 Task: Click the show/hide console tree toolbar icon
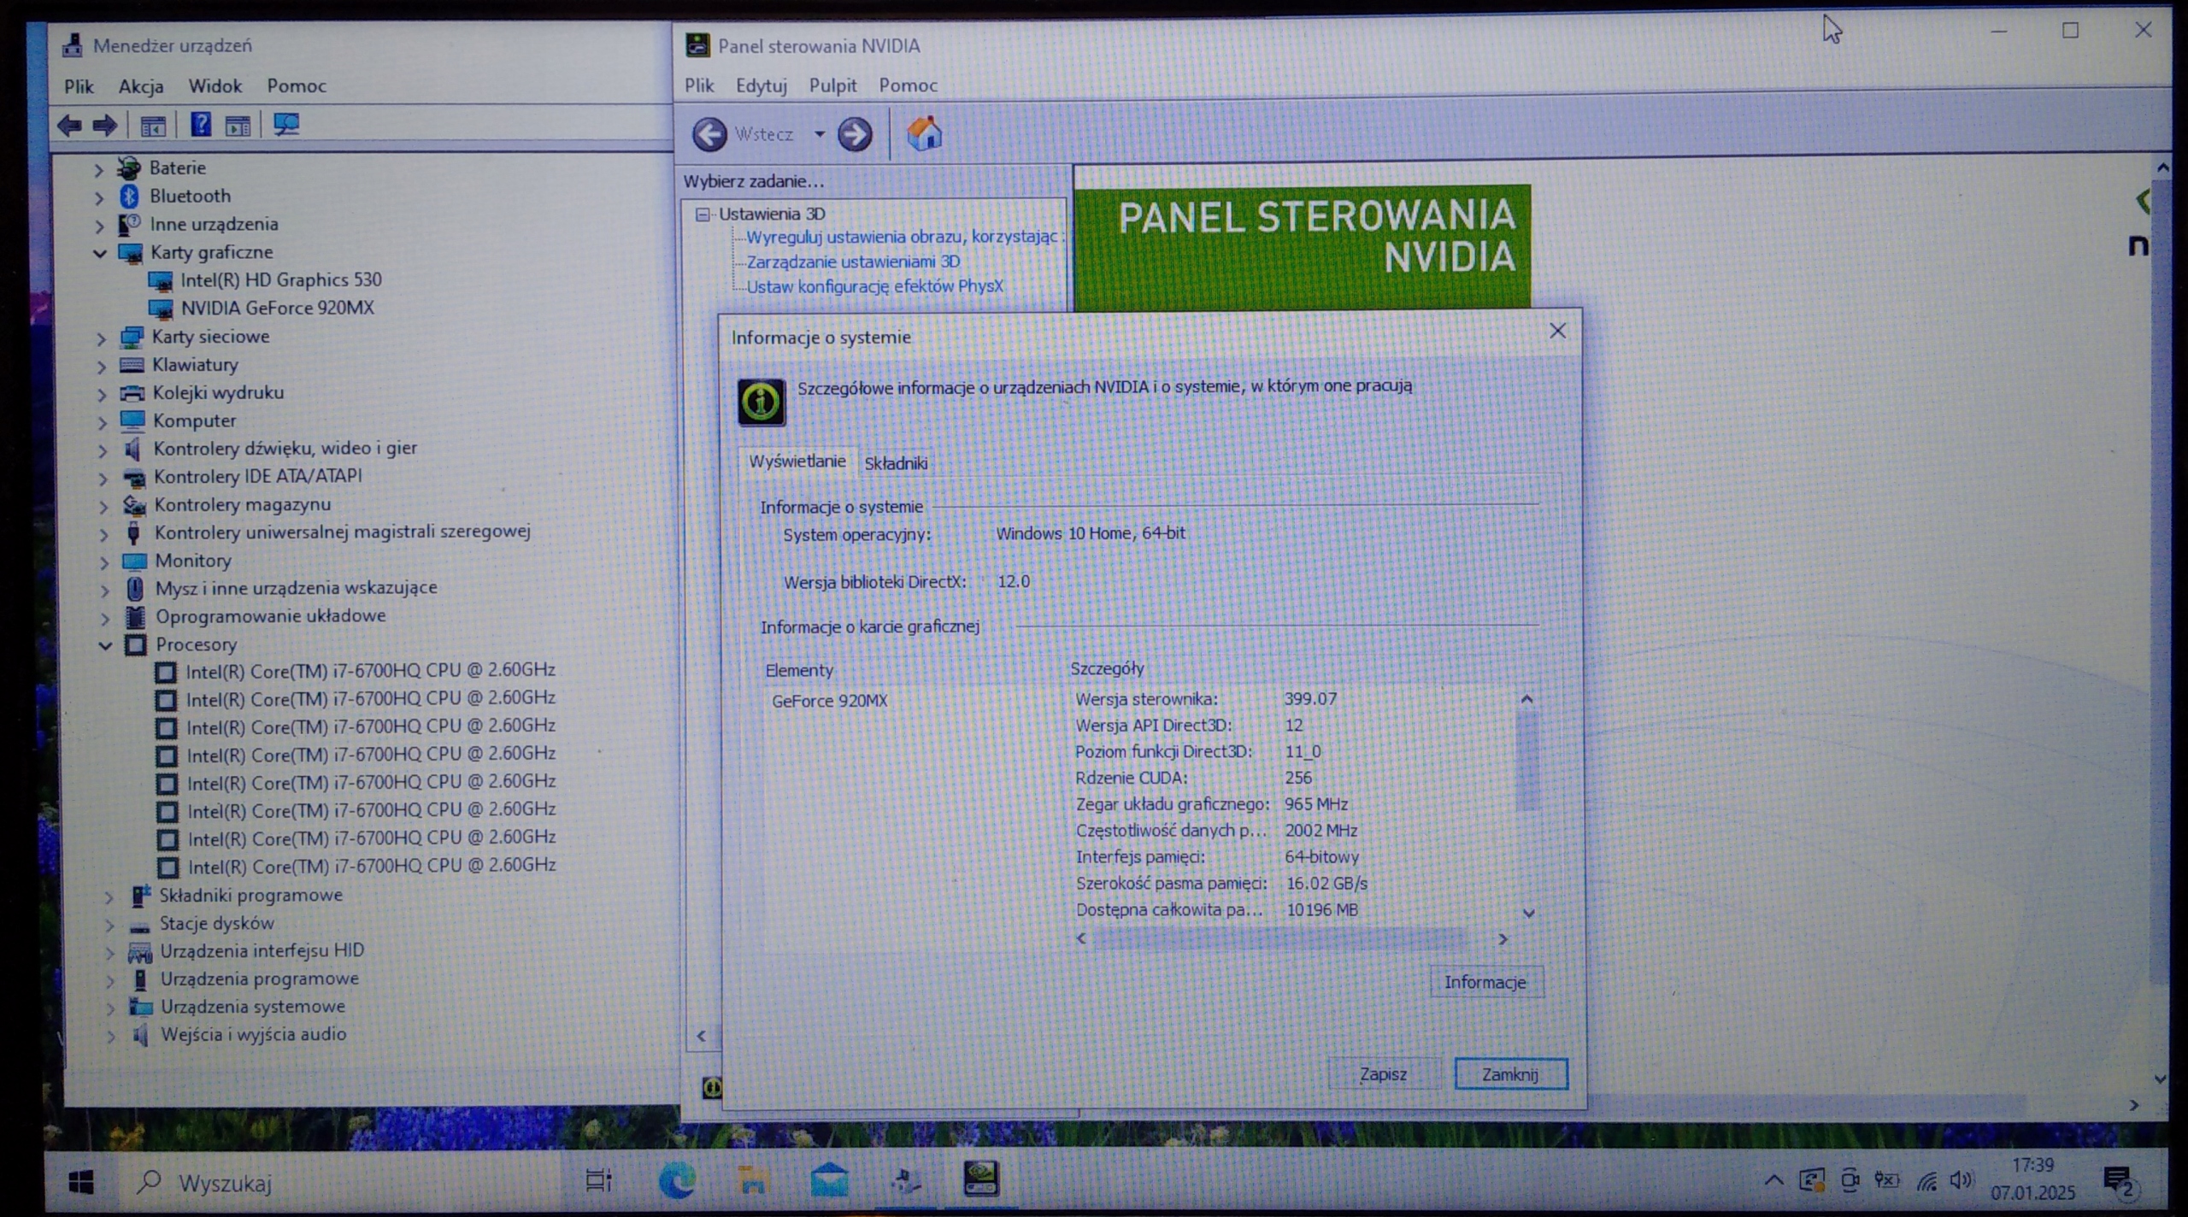click(x=153, y=126)
